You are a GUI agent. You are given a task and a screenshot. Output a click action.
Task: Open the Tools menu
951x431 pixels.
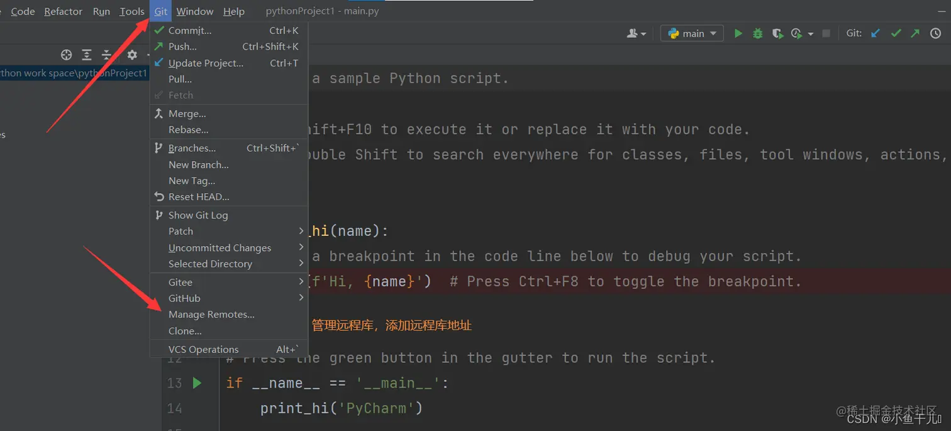click(132, 11)
